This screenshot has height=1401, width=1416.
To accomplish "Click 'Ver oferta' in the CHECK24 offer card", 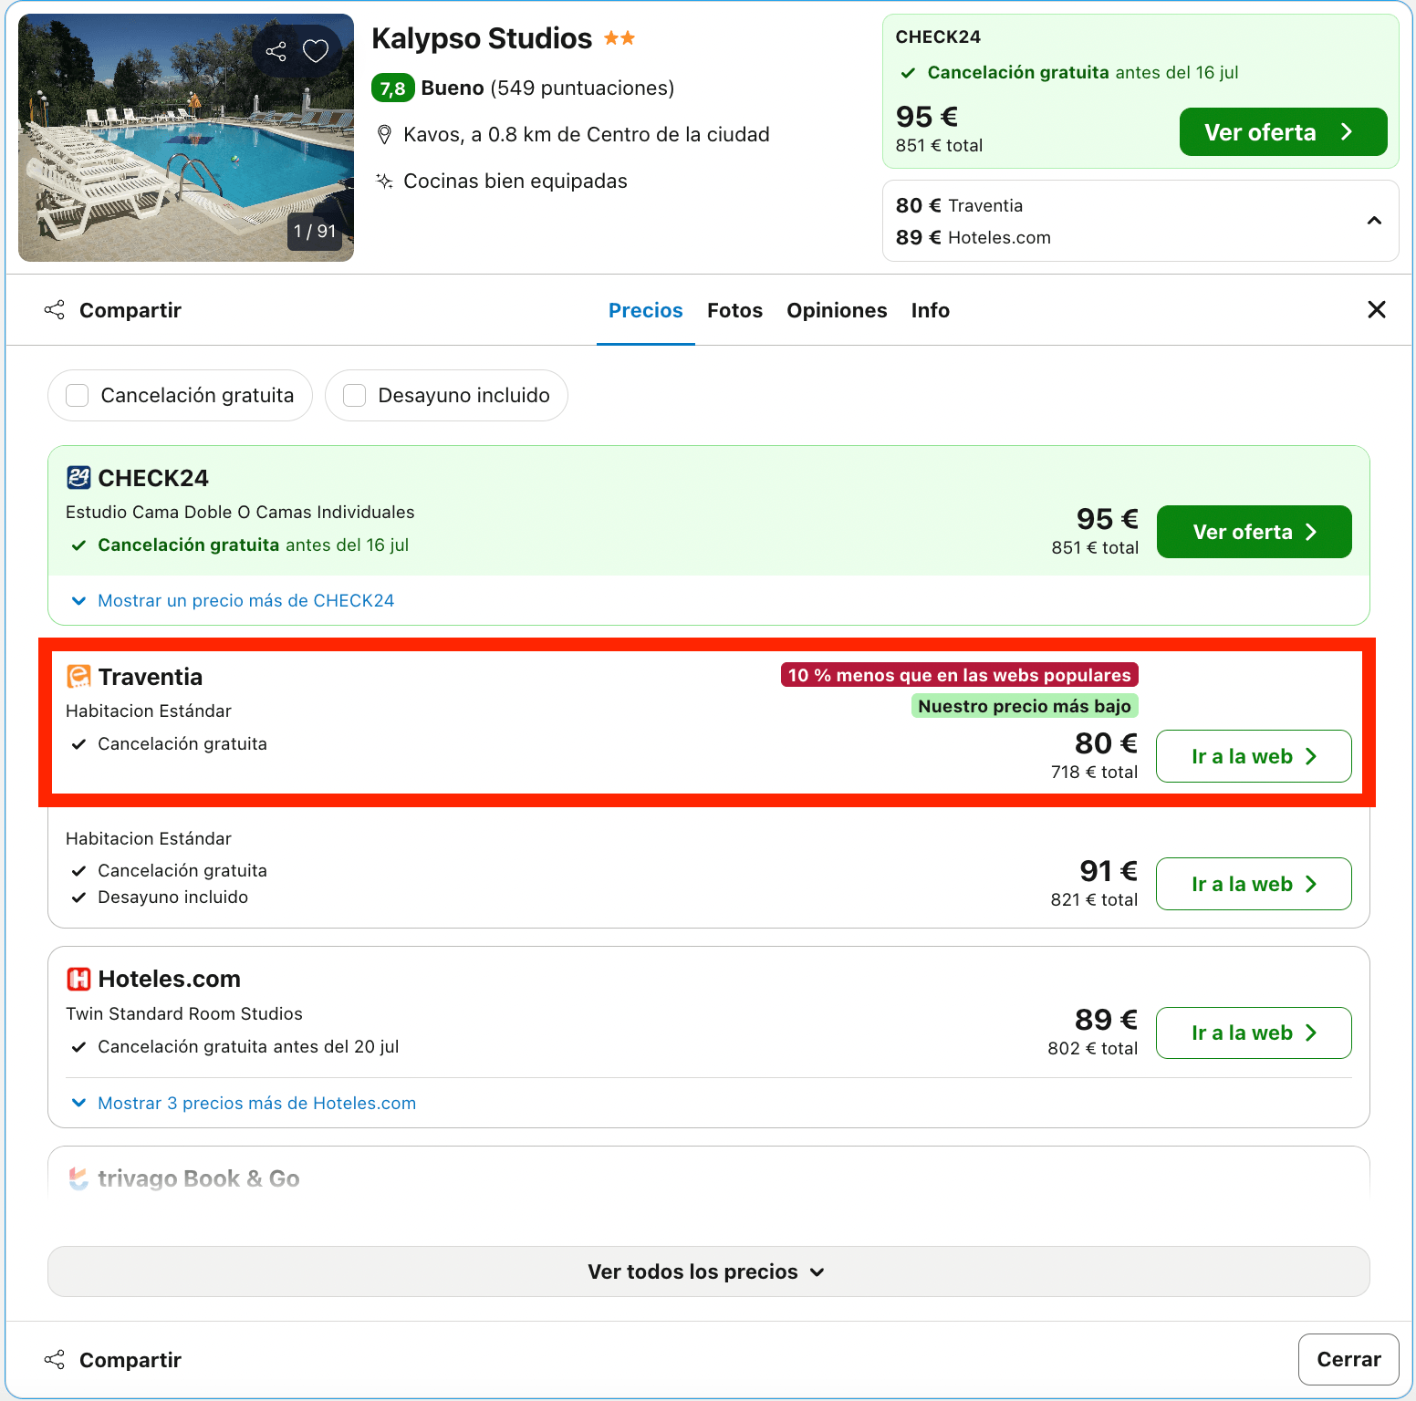I will 1255,532.
